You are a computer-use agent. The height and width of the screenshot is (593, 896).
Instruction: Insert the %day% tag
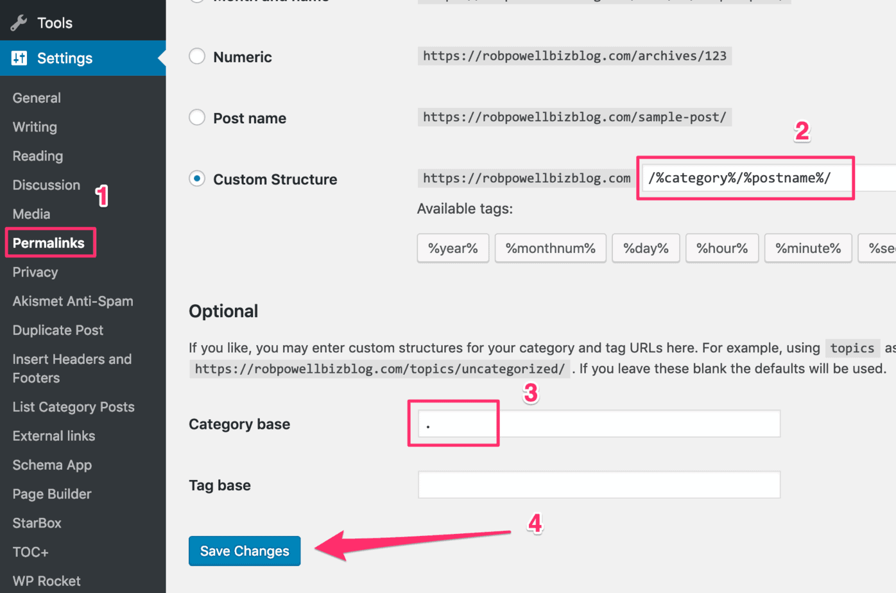click(646, 248)
